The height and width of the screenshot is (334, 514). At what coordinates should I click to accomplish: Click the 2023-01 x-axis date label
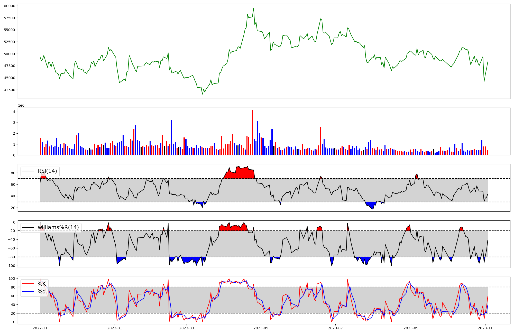click(114, 328)
